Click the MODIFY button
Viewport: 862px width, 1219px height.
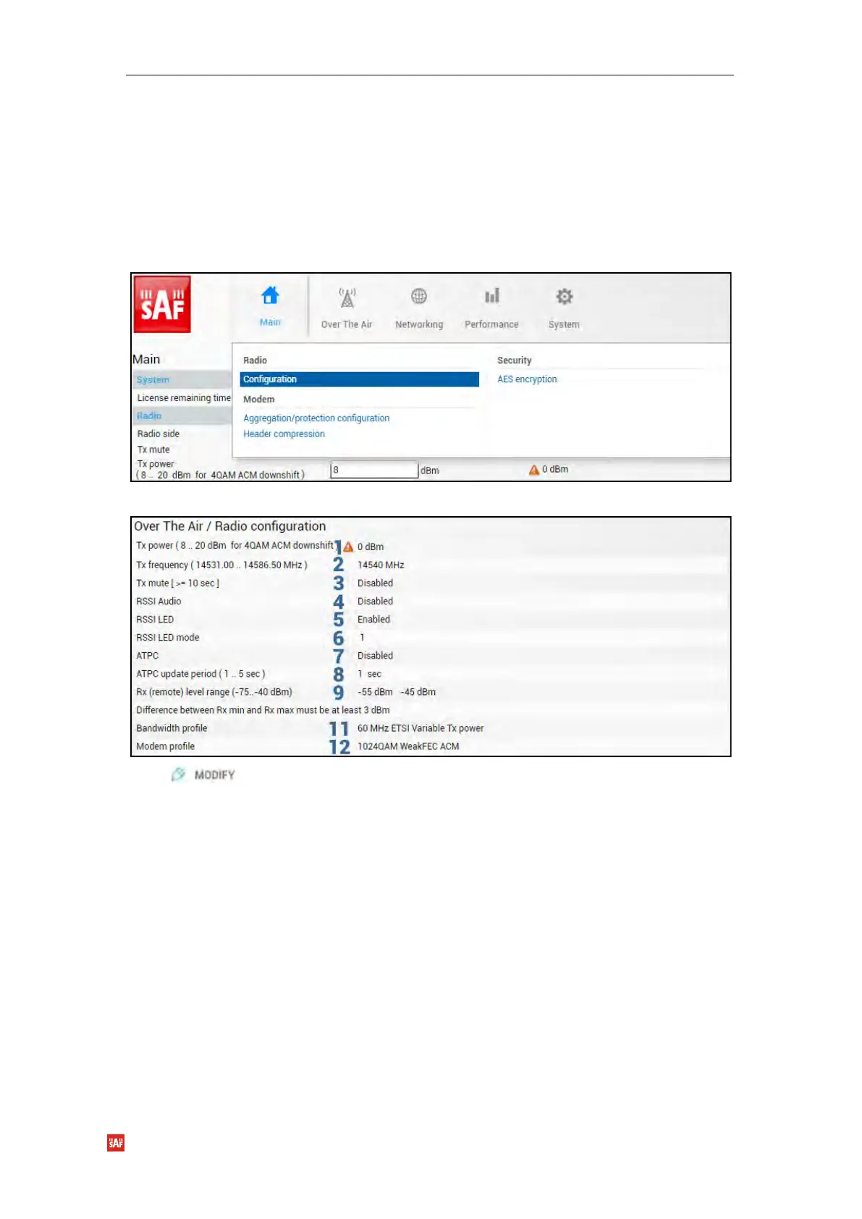point(203,775)
